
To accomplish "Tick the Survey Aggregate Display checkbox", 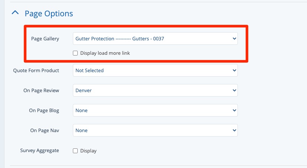I will (x=75, y=151).
